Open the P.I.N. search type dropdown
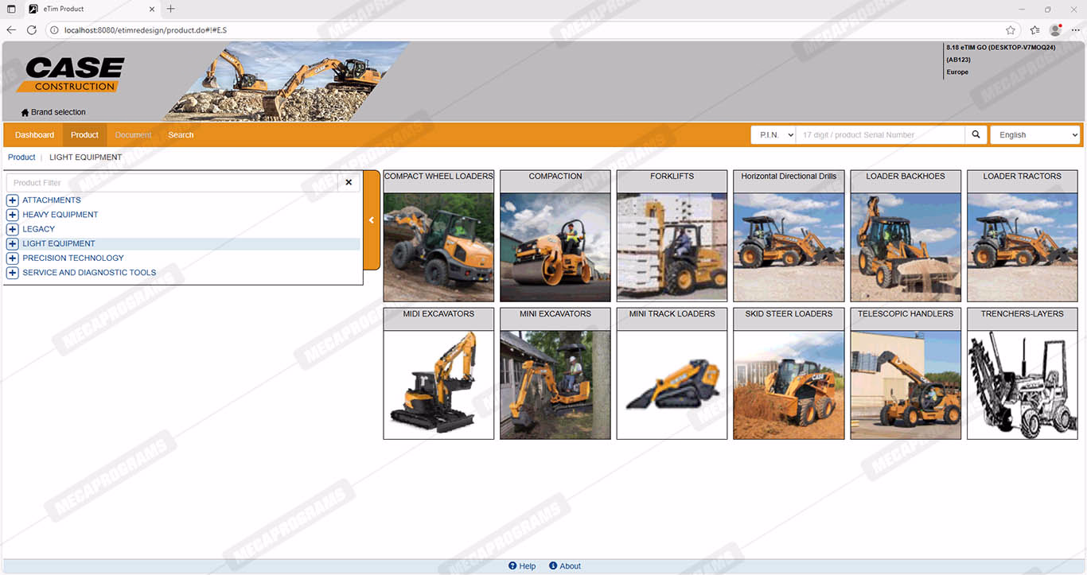 [x=773, y=135]
